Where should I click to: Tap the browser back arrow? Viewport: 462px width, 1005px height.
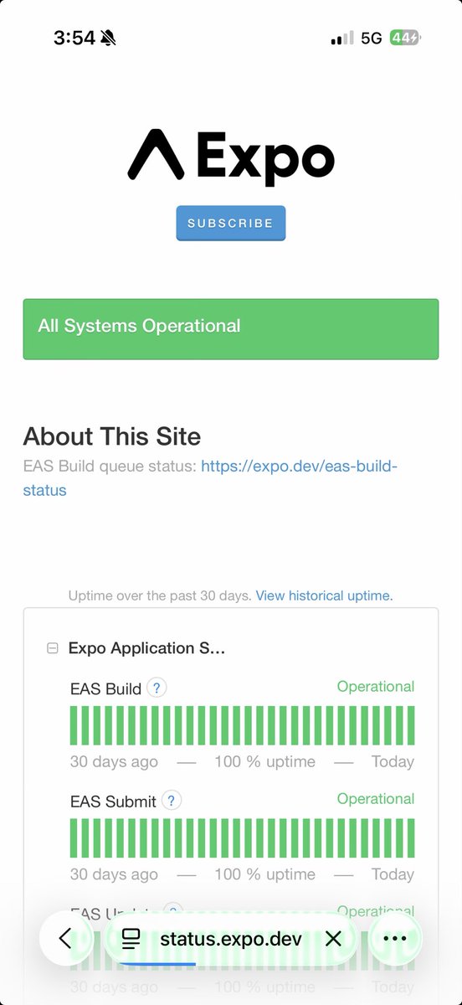[66, 939]
